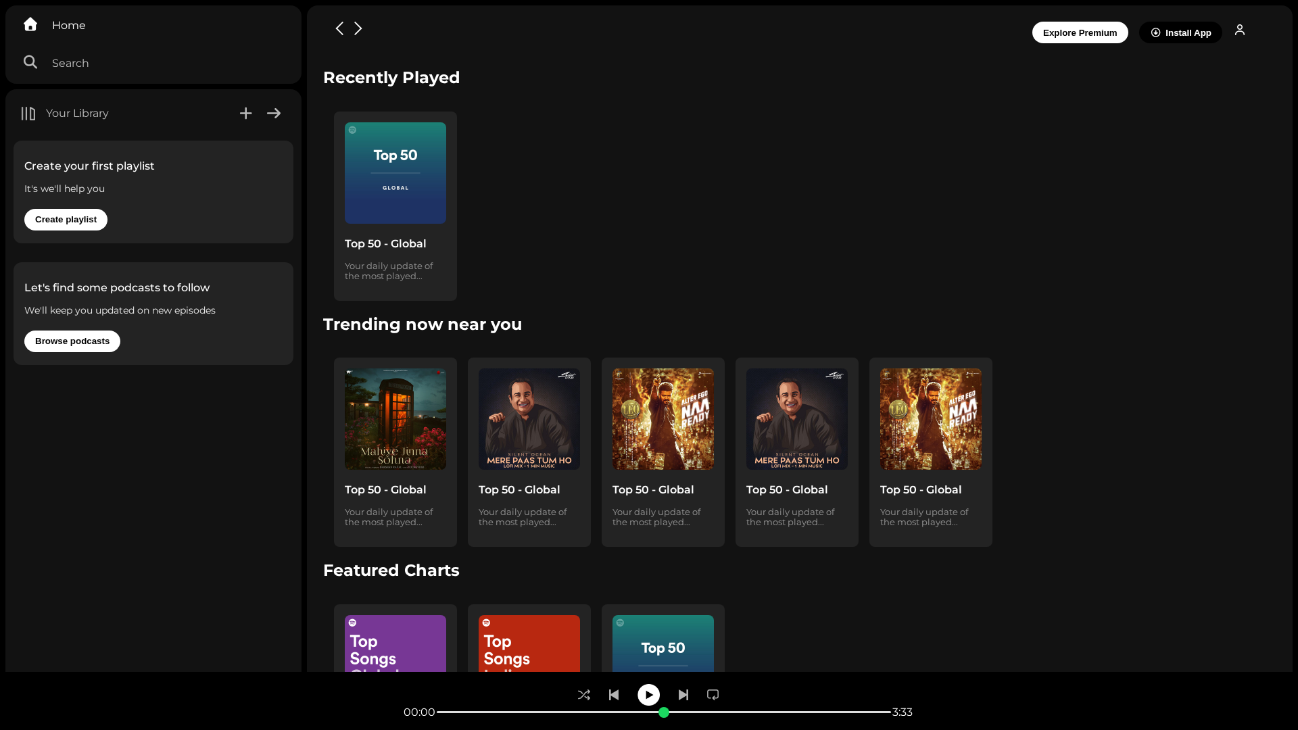Open the user profile icon

[x=1240, y=30]
